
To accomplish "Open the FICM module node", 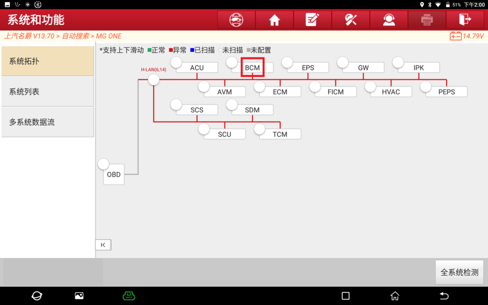I will click(335, 92).
